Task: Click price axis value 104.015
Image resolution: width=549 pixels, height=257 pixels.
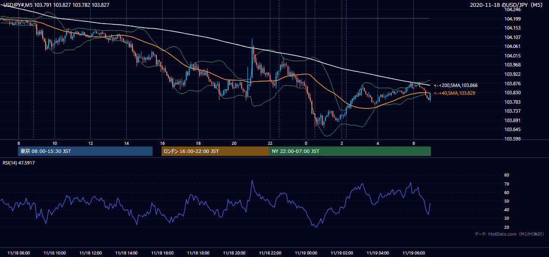Action: click(512, 56)
